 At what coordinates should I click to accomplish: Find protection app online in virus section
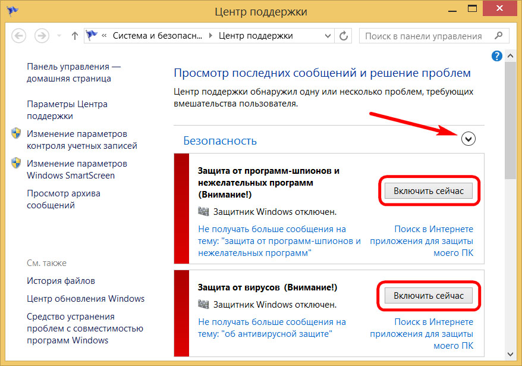coord(422,334)
